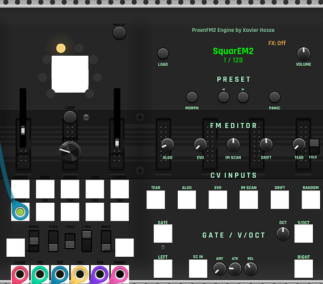The width and height of the screenshot is (323, 284).
Task: Click the purple-cabled TR4 output jack
Action: coord(100,274)
